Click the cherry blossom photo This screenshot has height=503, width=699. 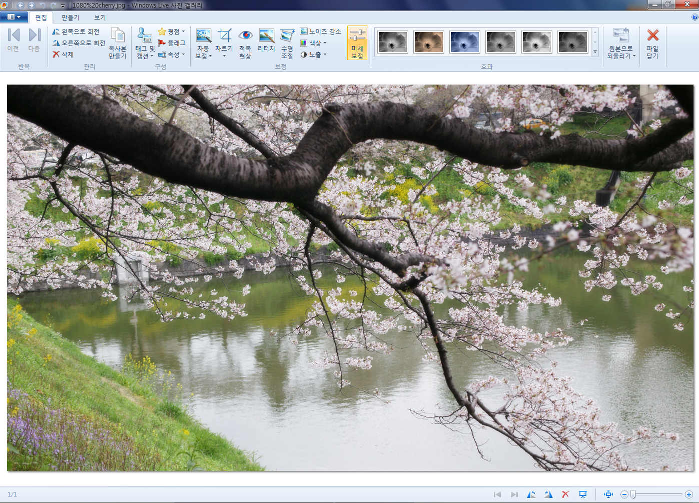click(x=350, y=278)
